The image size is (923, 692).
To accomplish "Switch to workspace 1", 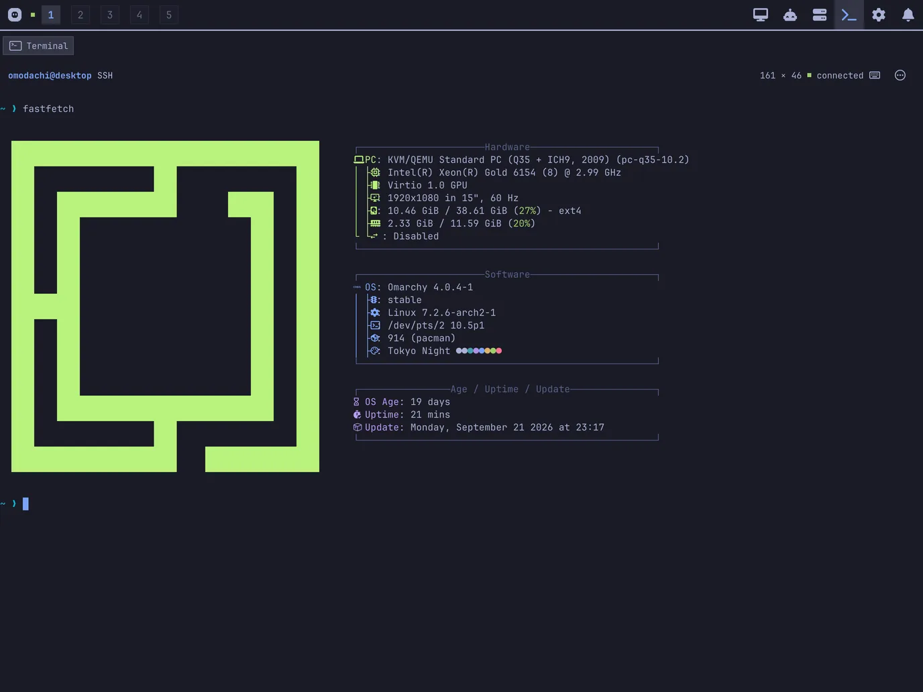I will [x=51, y=15].
